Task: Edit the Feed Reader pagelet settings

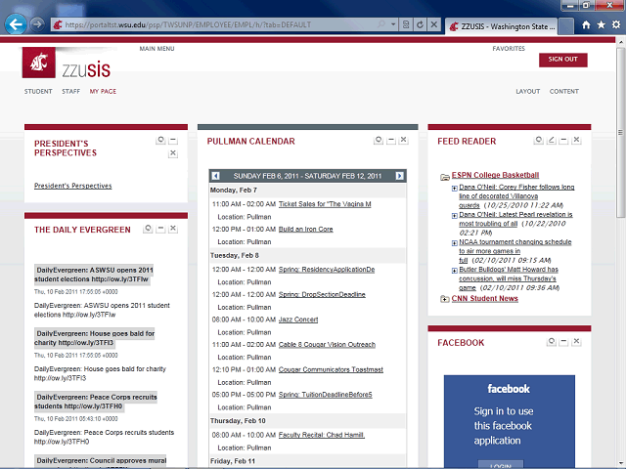Action: click(x=552, y=141)
